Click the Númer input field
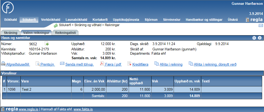Image resolution: width=264 pixels, height=112 pixels. [36, 44]
